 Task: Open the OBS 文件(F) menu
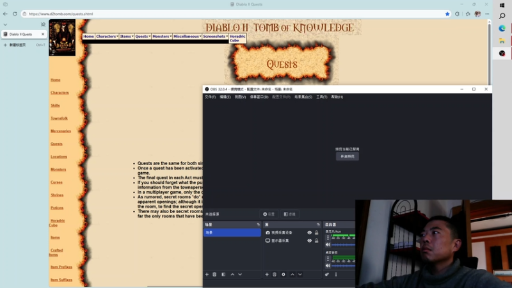[x=211, y=97]
